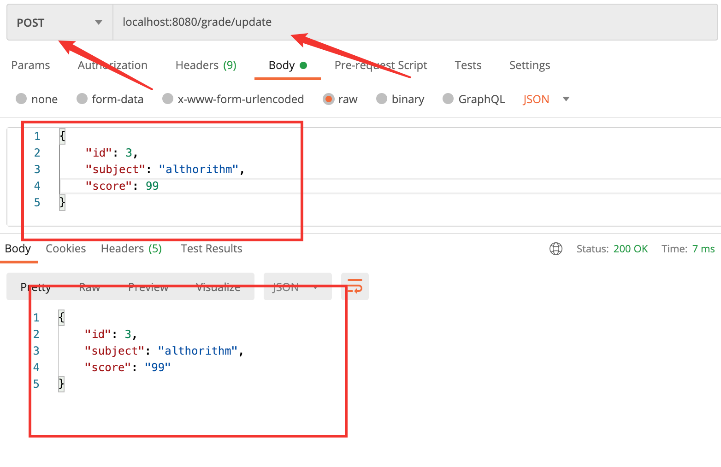The image size is (721, 467).
Task: Click the score line in request body editor
Action: point(122,186)
